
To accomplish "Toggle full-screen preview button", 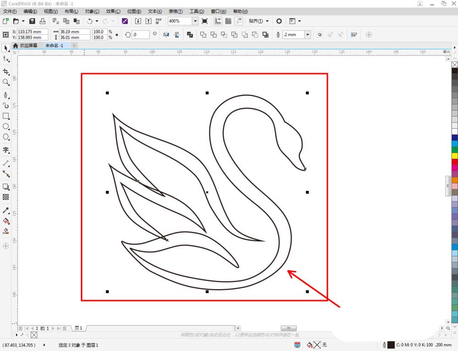I will point(205,21).
